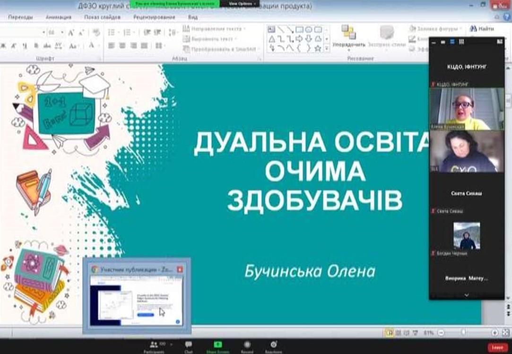
Task: Fit slide to window icon
Action: [x=505, y=333]
